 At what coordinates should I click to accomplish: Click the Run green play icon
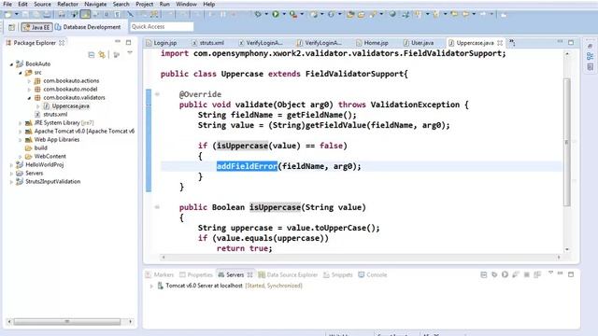pyautogui.click(x=276, y=15)
